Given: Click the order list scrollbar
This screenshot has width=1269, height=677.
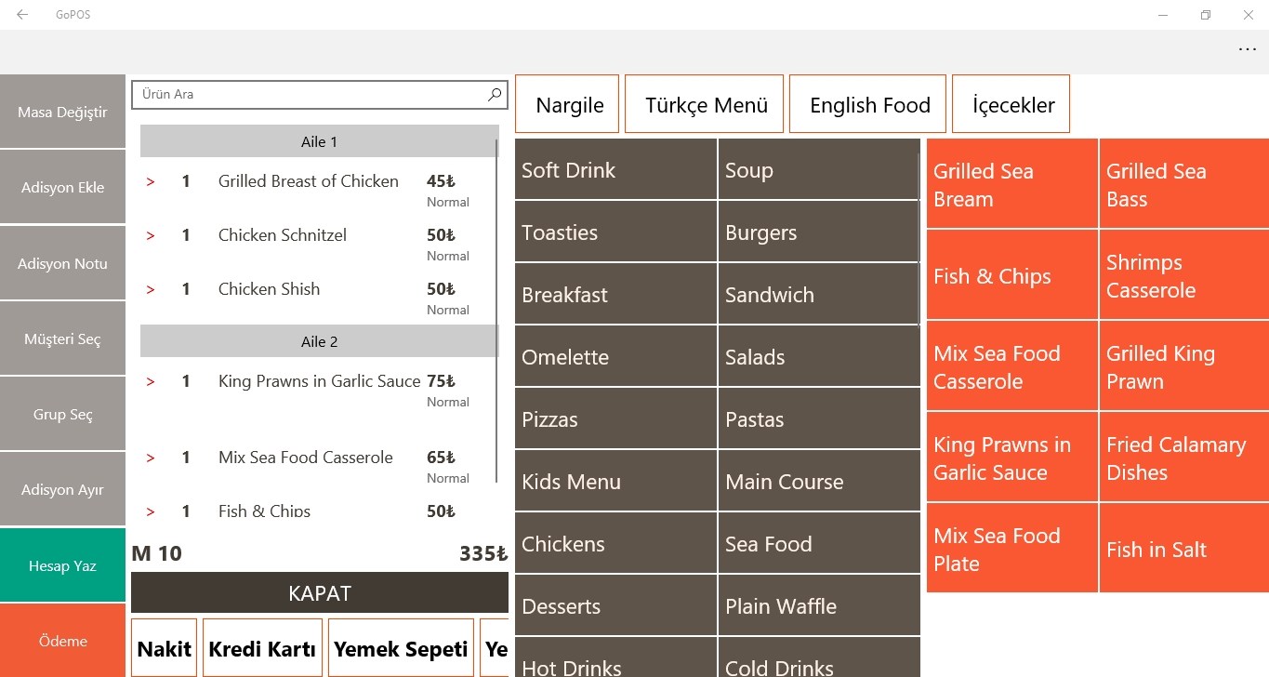Looking at the screenshot, I should pos(496,307).
